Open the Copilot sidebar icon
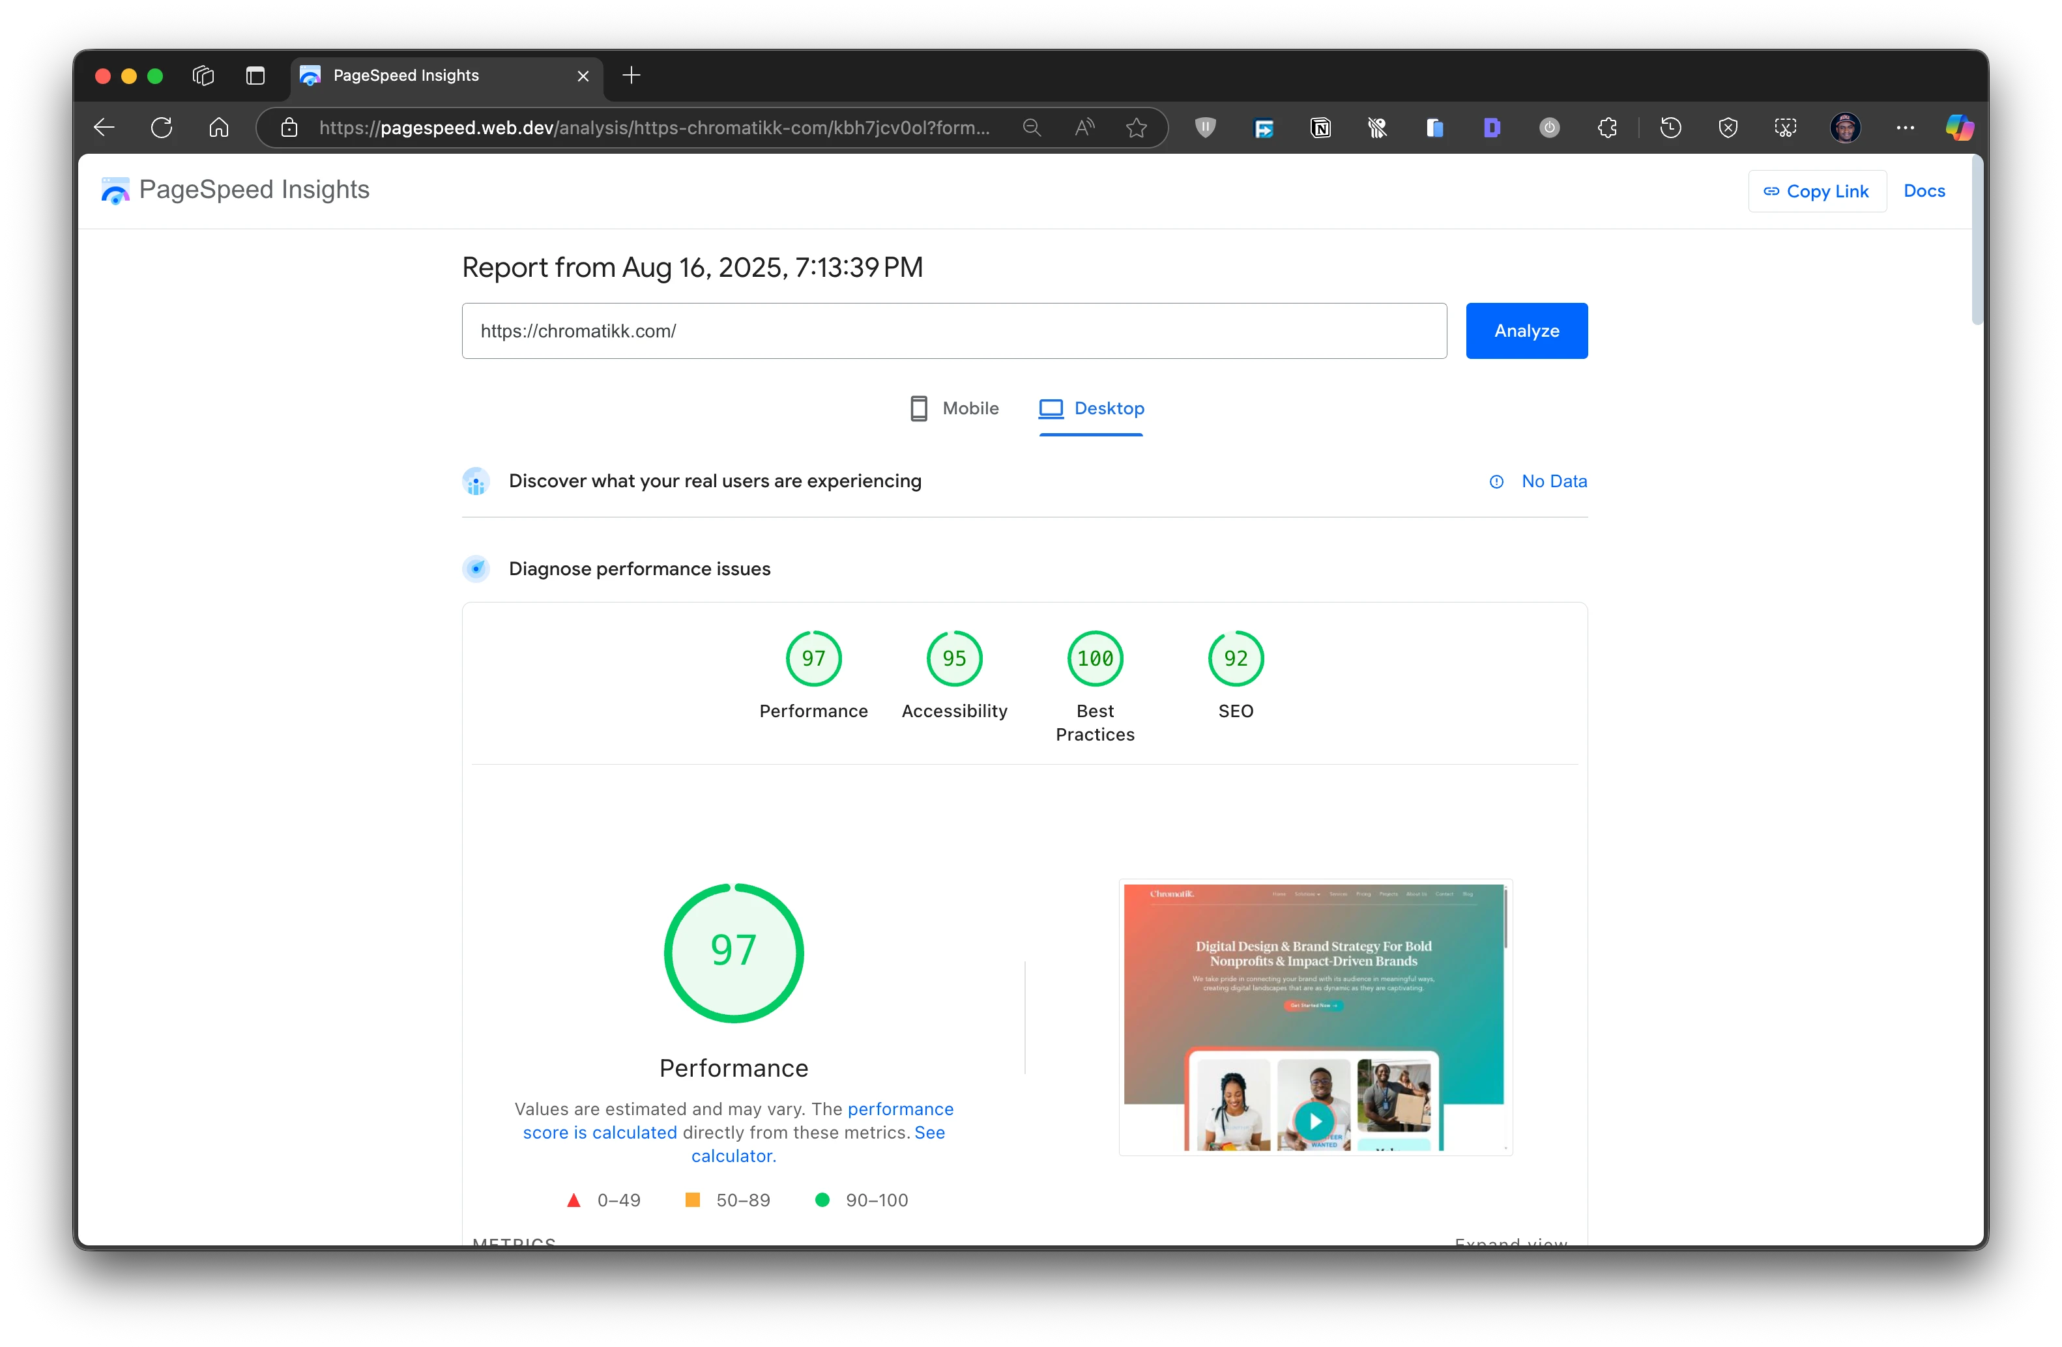 click(x=1959, y=128)
